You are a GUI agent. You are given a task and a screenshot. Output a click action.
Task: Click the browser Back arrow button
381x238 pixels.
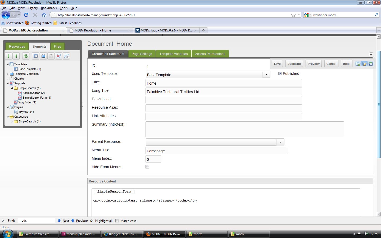(x=6, y=15)
